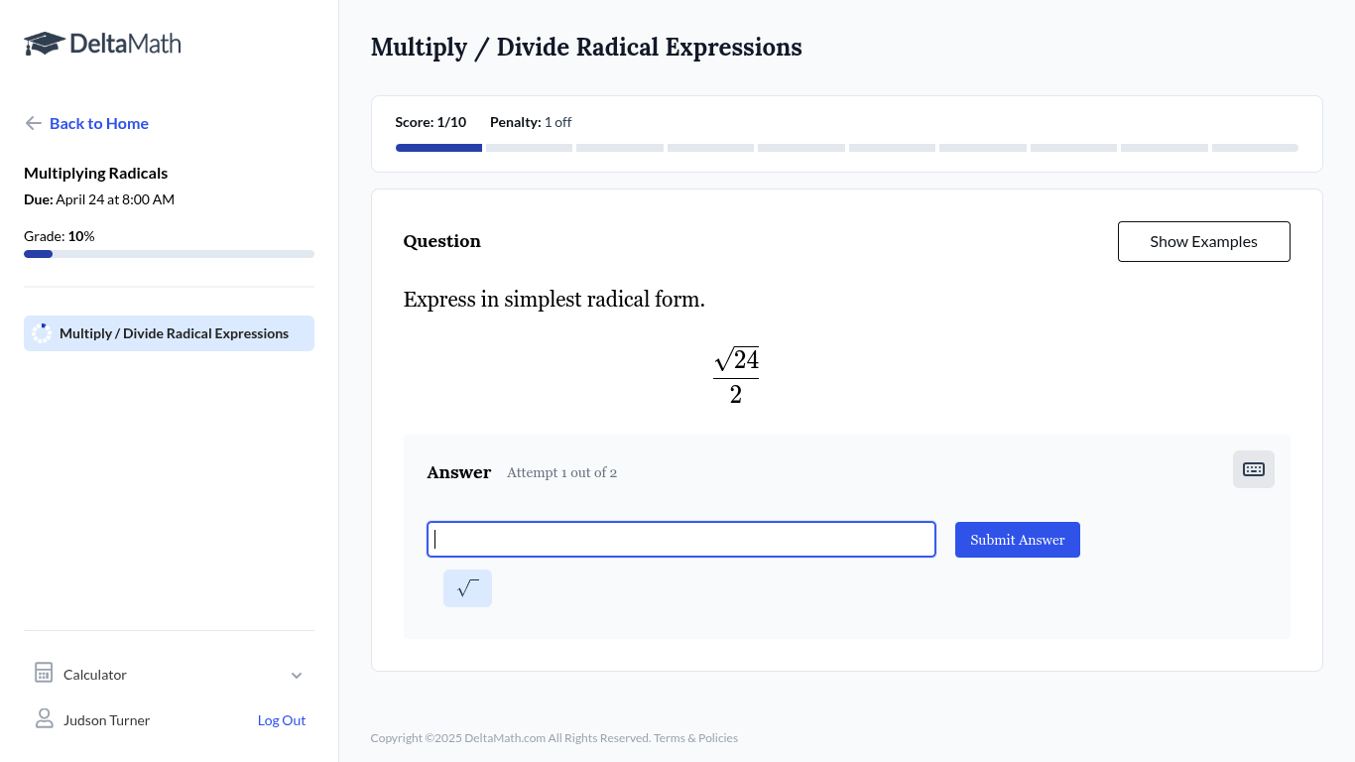
Task: Click the progress spinner icon beside the skill
Action: click(42, 333)
